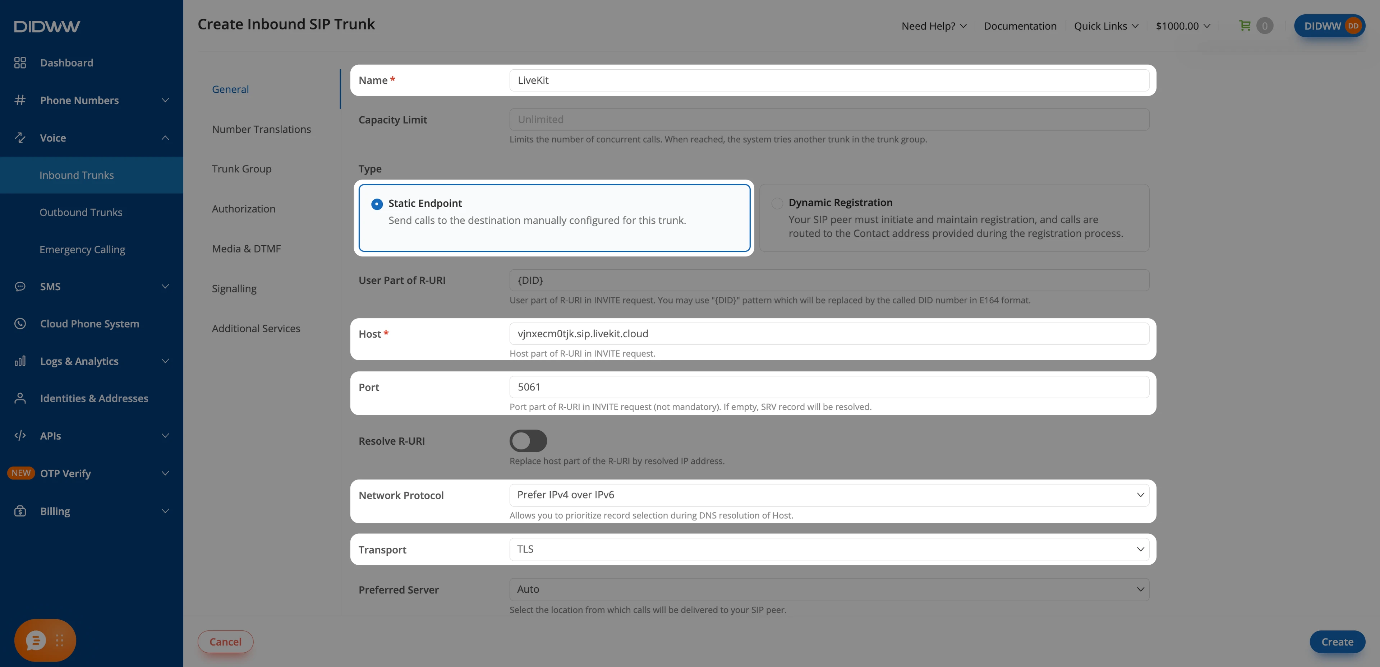The width and height of the screenshot is (1380, 667).
Task: Click the Voice arrows icon
Action: pyautogui.click(x=20, y=138)
